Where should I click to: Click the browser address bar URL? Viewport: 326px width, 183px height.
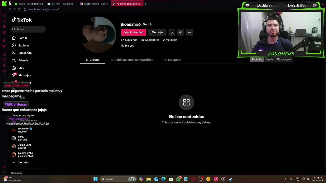point(44,9)
